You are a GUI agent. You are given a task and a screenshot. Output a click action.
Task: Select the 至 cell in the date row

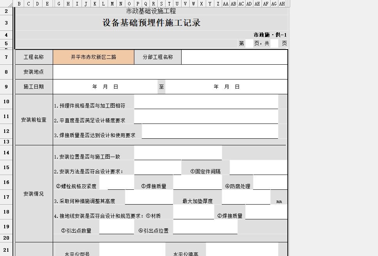click(162, 87)
